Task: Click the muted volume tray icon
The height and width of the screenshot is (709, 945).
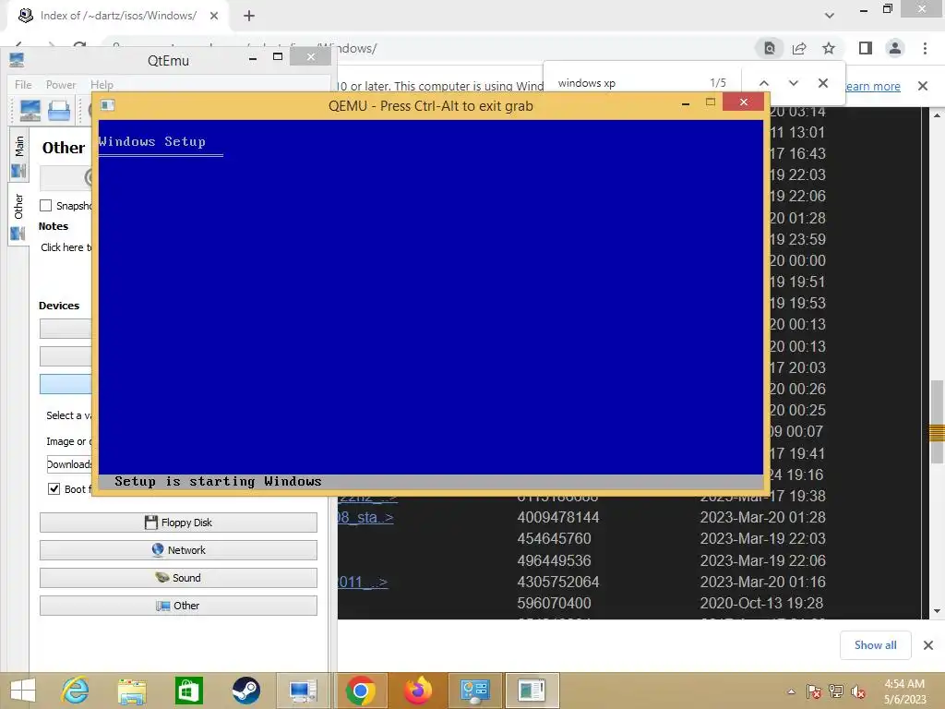Action: pos(858,691)
